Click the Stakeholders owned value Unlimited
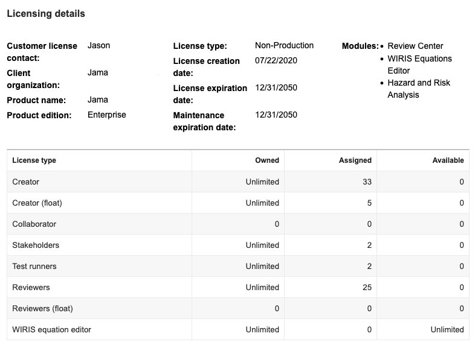The height and width of the screenshot is (345, 475). [262, 245]
